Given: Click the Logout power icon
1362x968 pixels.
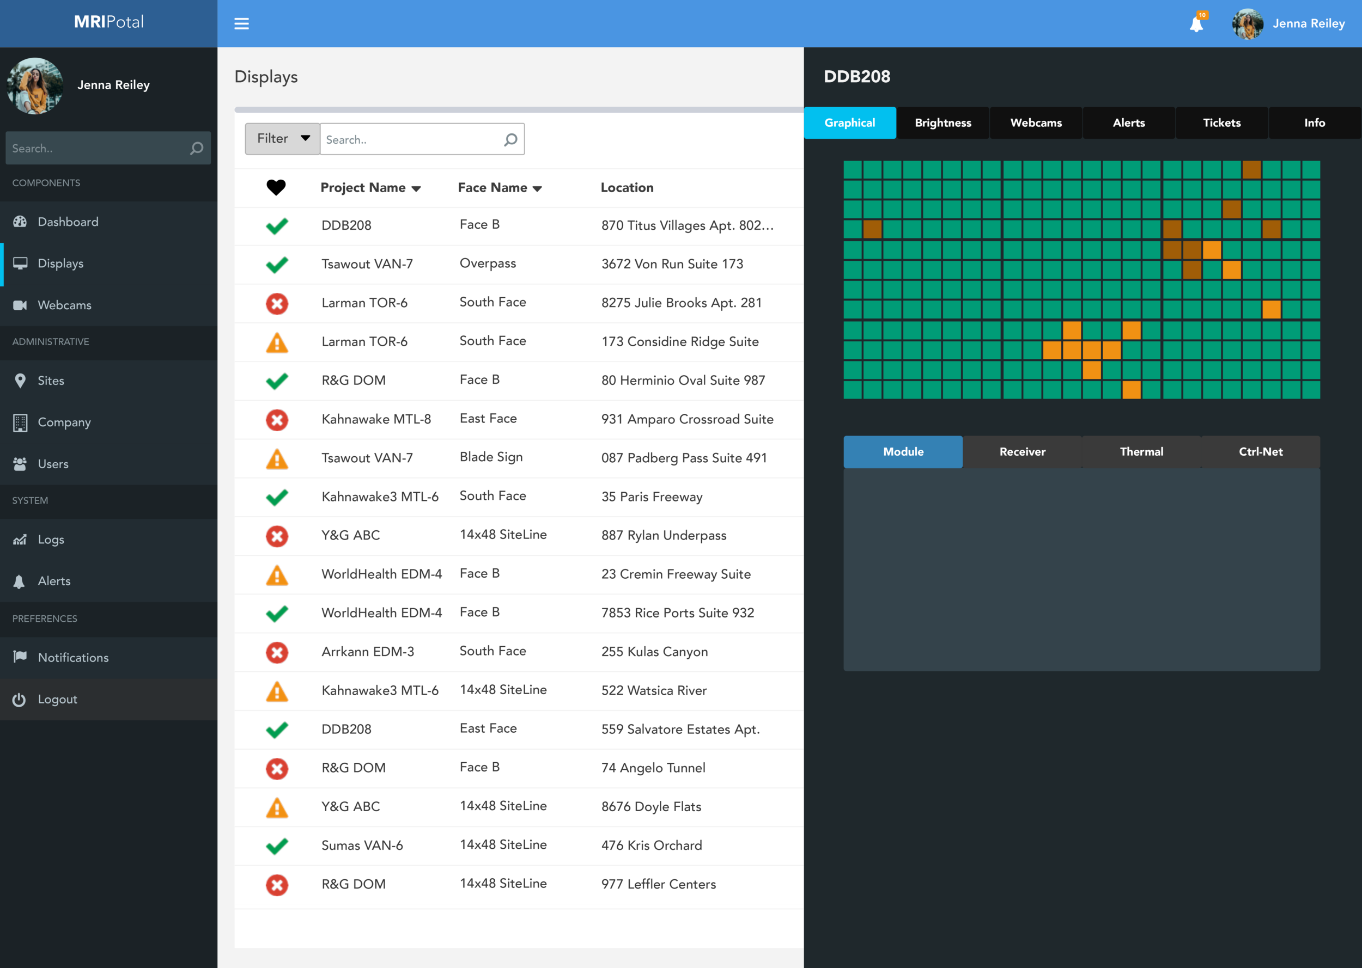Looking at the screenshot, I should 20,699.
